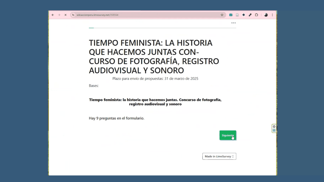Click the bold 'Tiempo feminista: la historia que hacemos juntas' paragraph
Screen dimensions: 324x182
155,102
